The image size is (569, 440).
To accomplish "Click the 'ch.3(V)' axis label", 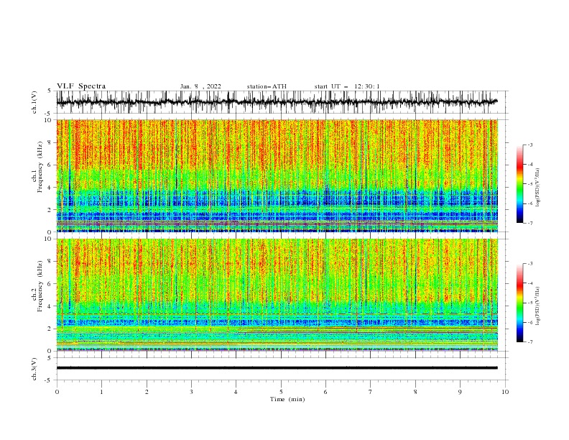I will 34,369.
